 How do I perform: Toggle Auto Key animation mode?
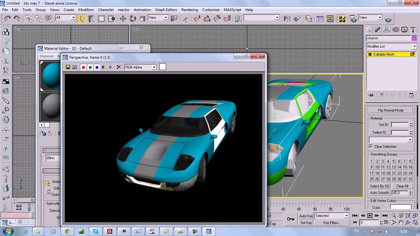306,216
